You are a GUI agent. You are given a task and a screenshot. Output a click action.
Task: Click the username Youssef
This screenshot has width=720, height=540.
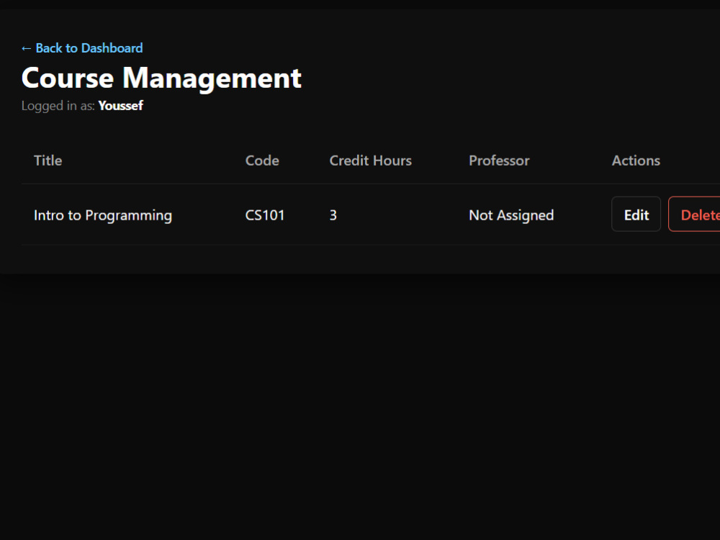(121, 106)
